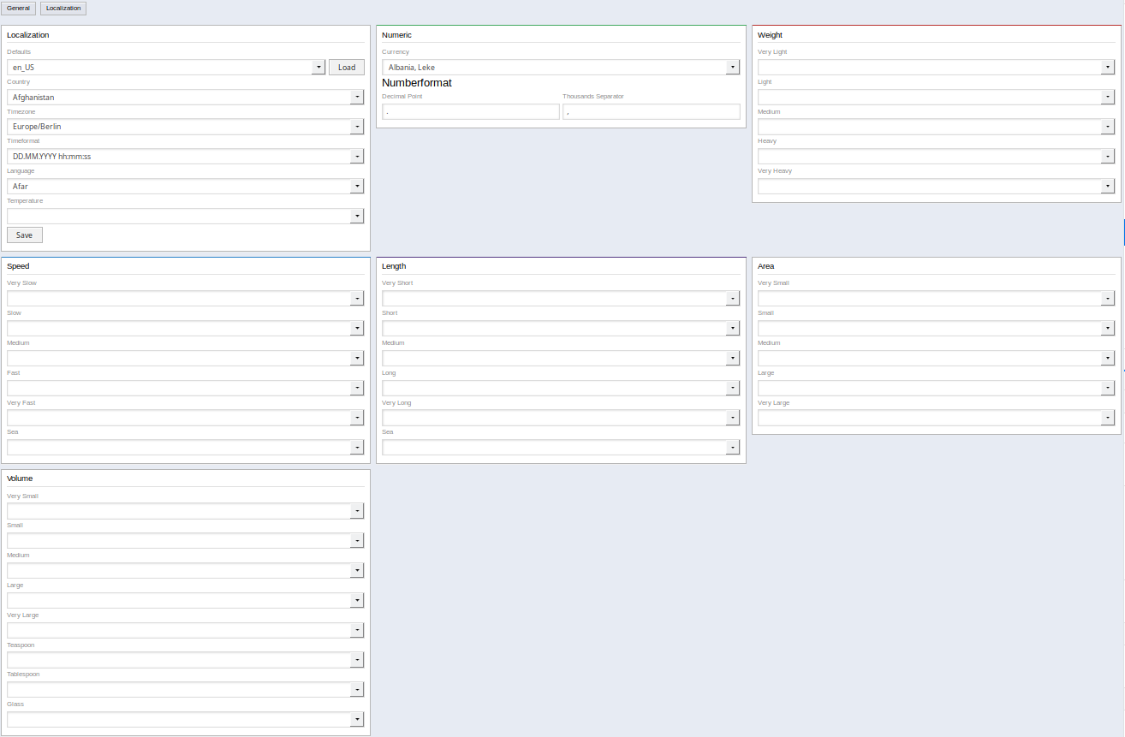Expand the Volume Teaspoon dropdown
This screenshot has width=1125, height=737.
click(185, 660)
